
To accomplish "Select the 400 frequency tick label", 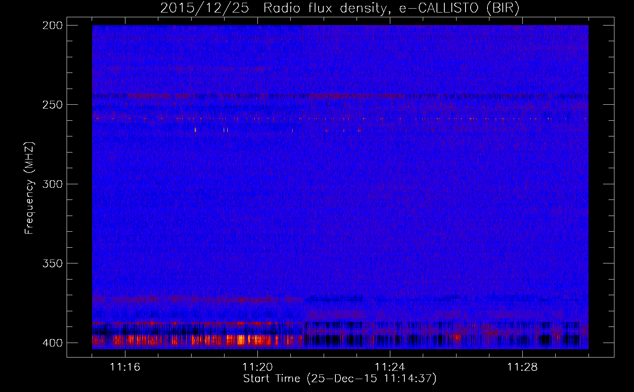I will click(53, 343).
